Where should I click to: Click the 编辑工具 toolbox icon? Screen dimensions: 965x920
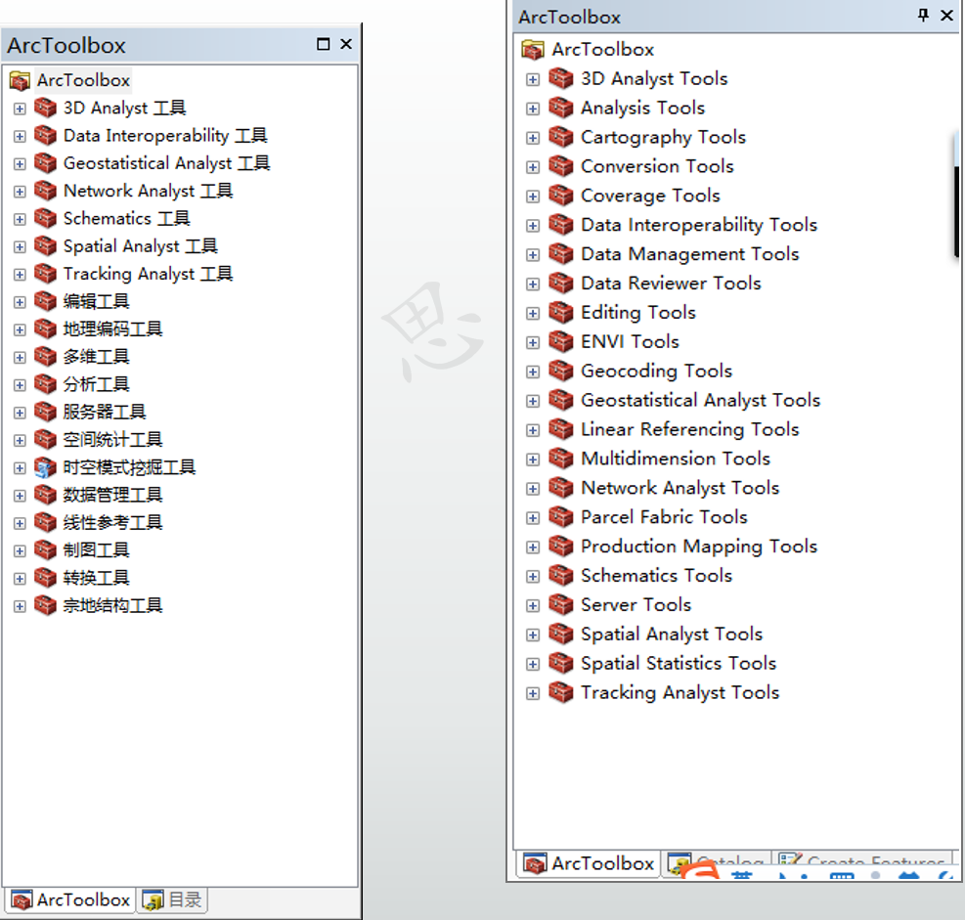point(45,301)
